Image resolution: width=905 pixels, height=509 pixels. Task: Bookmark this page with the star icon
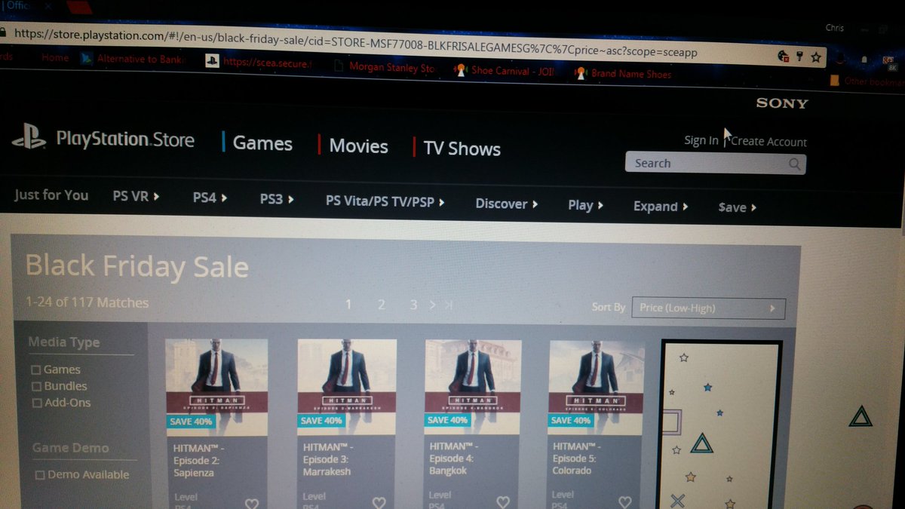(x=815, y=57)
